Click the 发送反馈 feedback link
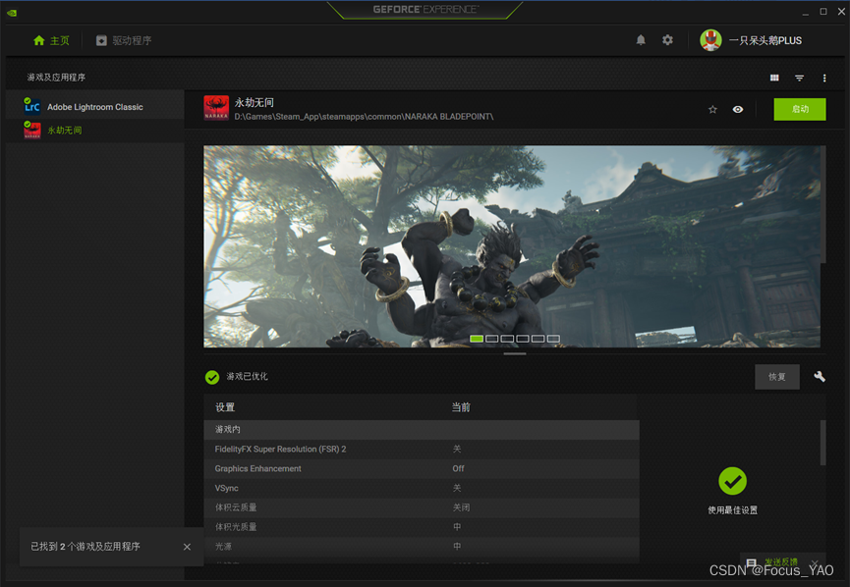 [x=781, y=561]
